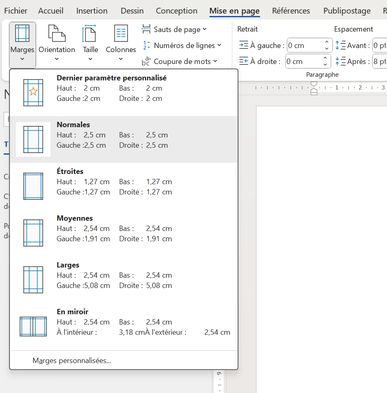Image resolution: width=387 pixels, height=393 pixels.
Task: Select the Étroites margin preset thumbnail
Action: [33, 186]
